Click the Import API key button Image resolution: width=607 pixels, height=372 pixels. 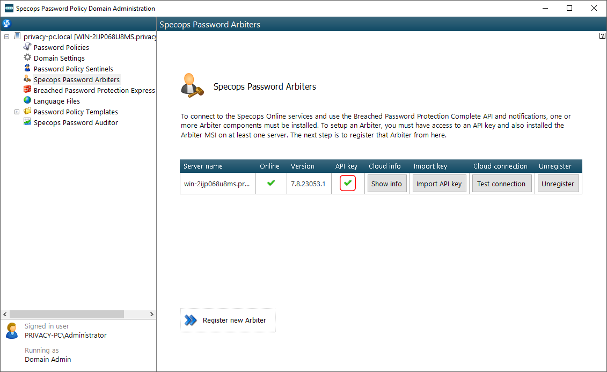coord(439,184)
